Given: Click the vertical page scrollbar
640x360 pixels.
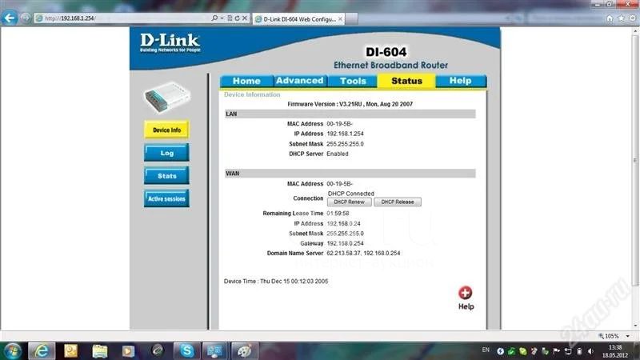Looking at the screenshot, I should [x=635, y=162].
